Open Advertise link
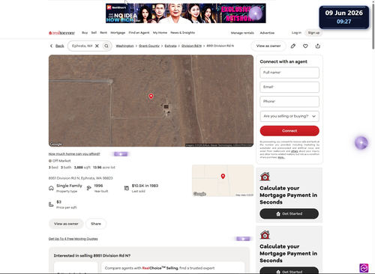This screenshot has height=274, width=375. point(267,33)
